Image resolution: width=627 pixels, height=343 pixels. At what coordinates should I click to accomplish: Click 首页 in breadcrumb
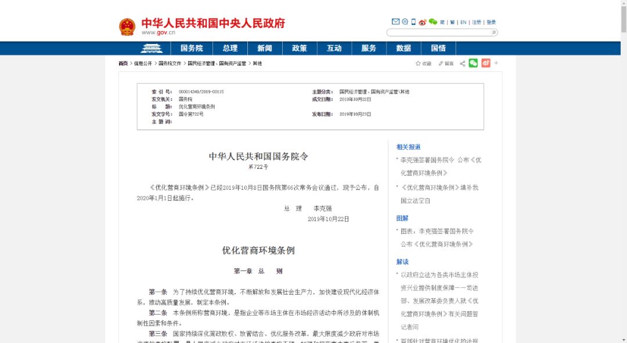[x=123, y=63]
